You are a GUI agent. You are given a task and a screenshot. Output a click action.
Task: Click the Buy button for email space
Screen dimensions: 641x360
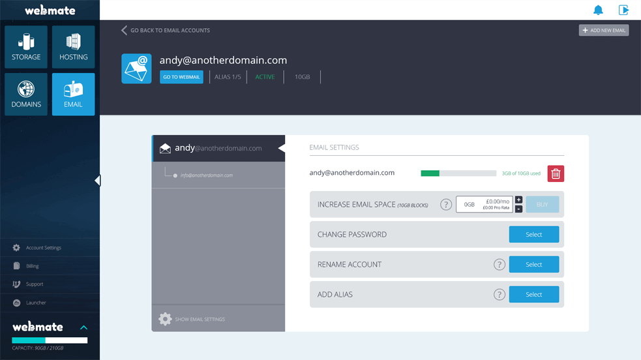(542, 204)
